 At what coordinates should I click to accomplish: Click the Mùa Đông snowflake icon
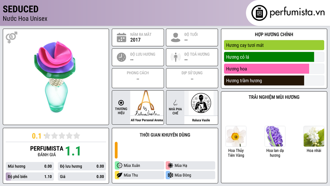click(x=170, y=175)
